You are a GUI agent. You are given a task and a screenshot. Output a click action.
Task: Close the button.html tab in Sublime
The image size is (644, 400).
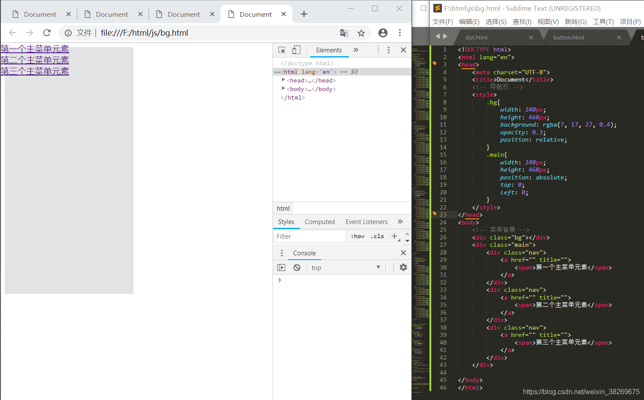pyautogui.click(x=619, y=37)
